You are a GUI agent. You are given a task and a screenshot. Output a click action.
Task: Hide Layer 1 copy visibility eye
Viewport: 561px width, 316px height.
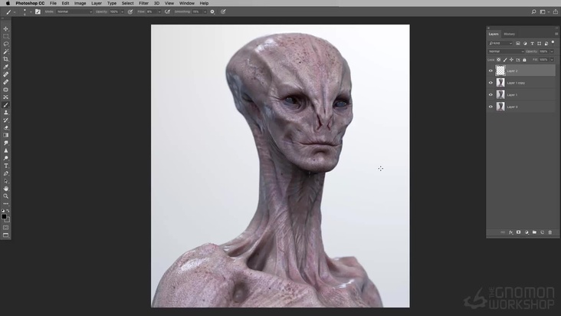[x=490, y=83]
